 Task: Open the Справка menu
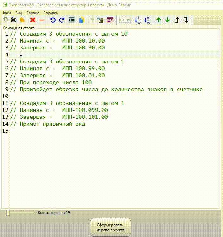pyautogui.click(x=51, y=13)
